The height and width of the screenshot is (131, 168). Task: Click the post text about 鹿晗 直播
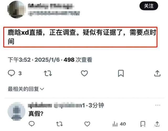82,37
